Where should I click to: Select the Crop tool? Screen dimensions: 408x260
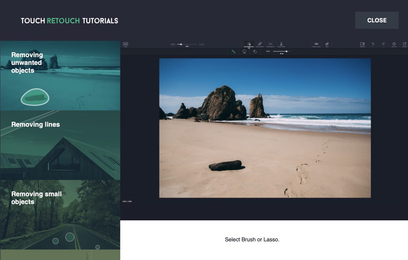point(327,44)
